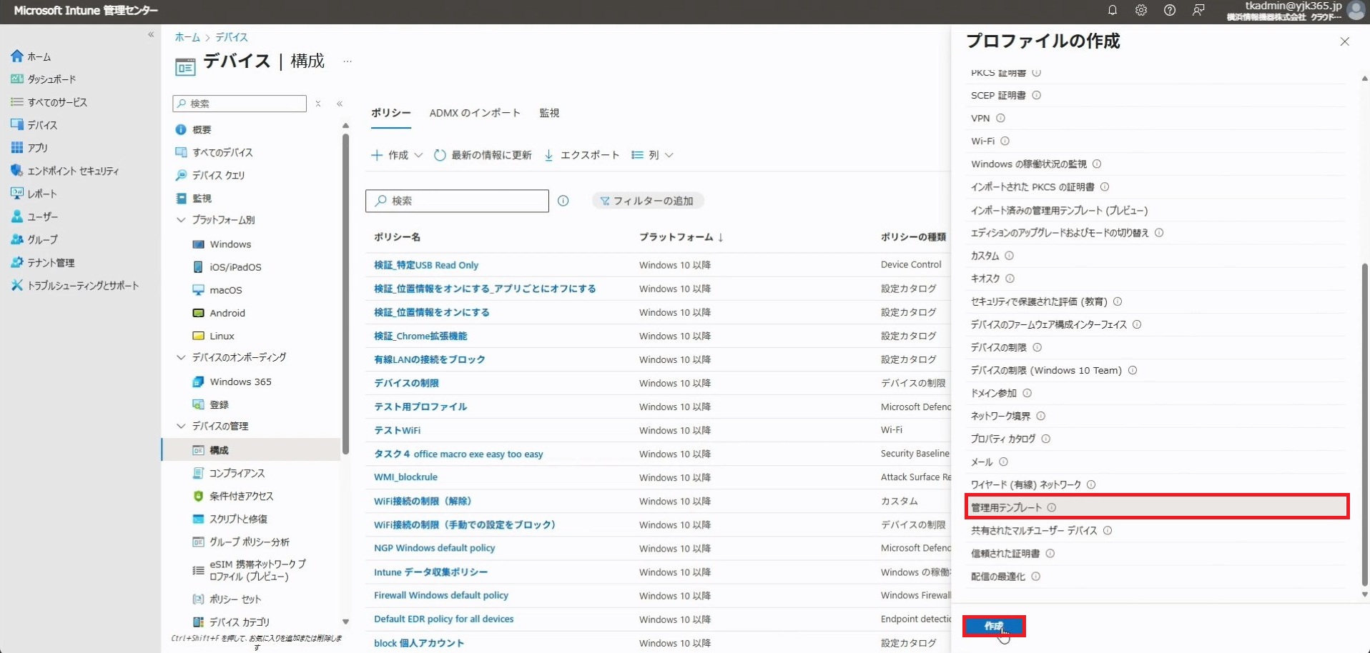Collapse the プラットフォーム別 tree section
The width and height of the screenshot is (1370, 653).
[181, 220]
